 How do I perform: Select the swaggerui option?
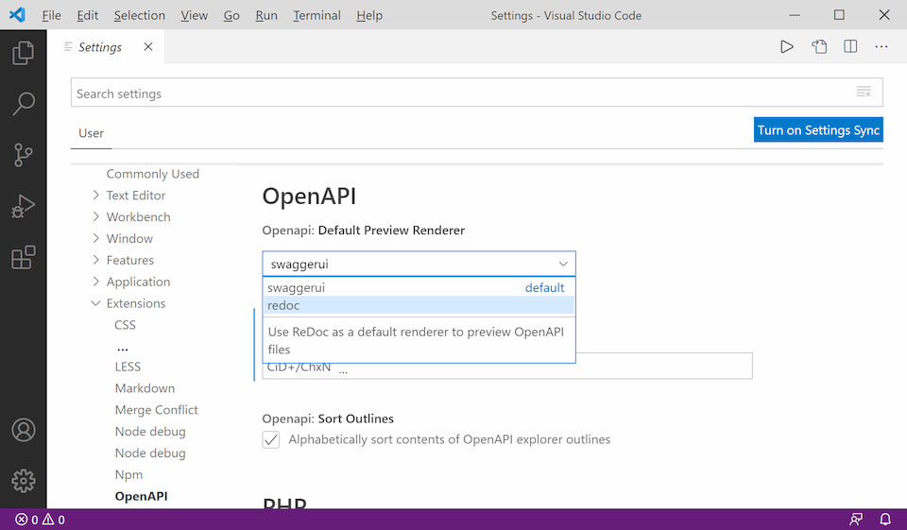[x=419, y=287]
